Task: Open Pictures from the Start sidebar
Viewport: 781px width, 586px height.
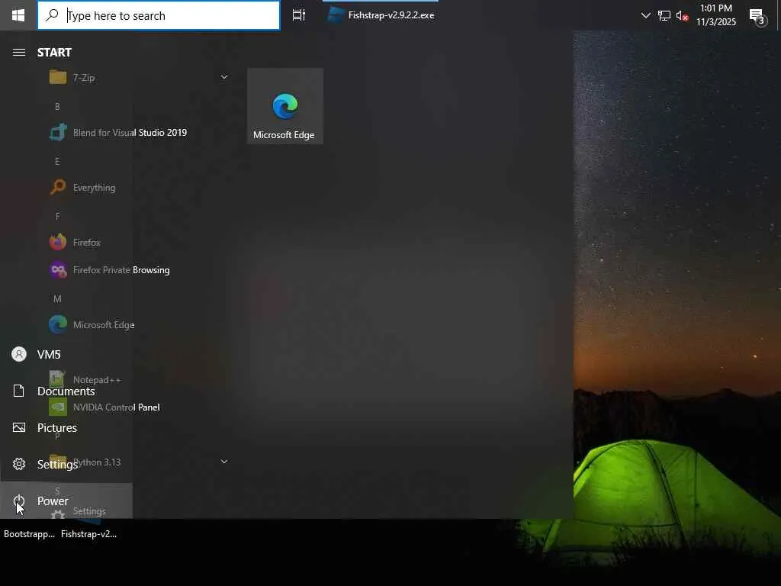Action: [x=66, y=427]
